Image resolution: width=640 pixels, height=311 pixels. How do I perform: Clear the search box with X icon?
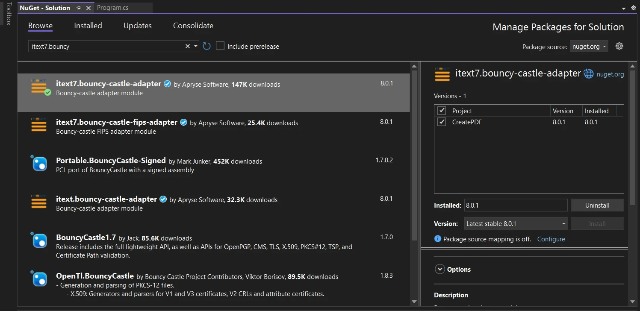(x=187, y=46)
